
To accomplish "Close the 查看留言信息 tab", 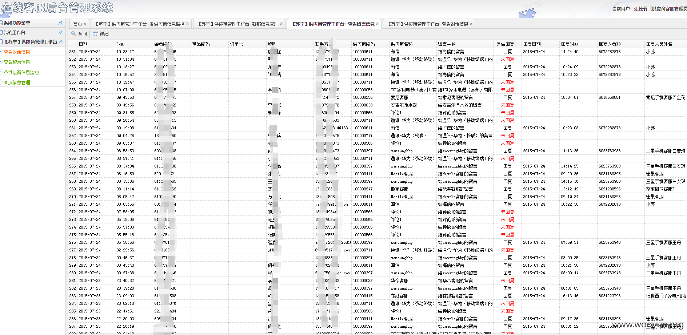I will click(x=378, y=24).
